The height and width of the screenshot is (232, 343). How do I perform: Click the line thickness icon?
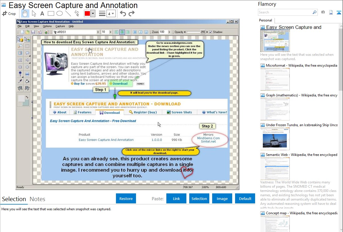click(102, 13)
